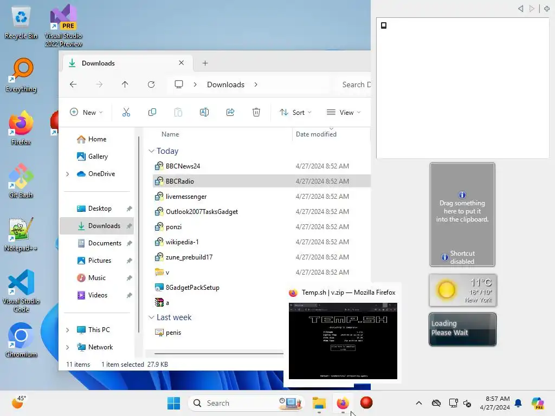This screenshot has width=555, height=416.
Task: Click the red ball app in taskbar
Action: [366, 403]
